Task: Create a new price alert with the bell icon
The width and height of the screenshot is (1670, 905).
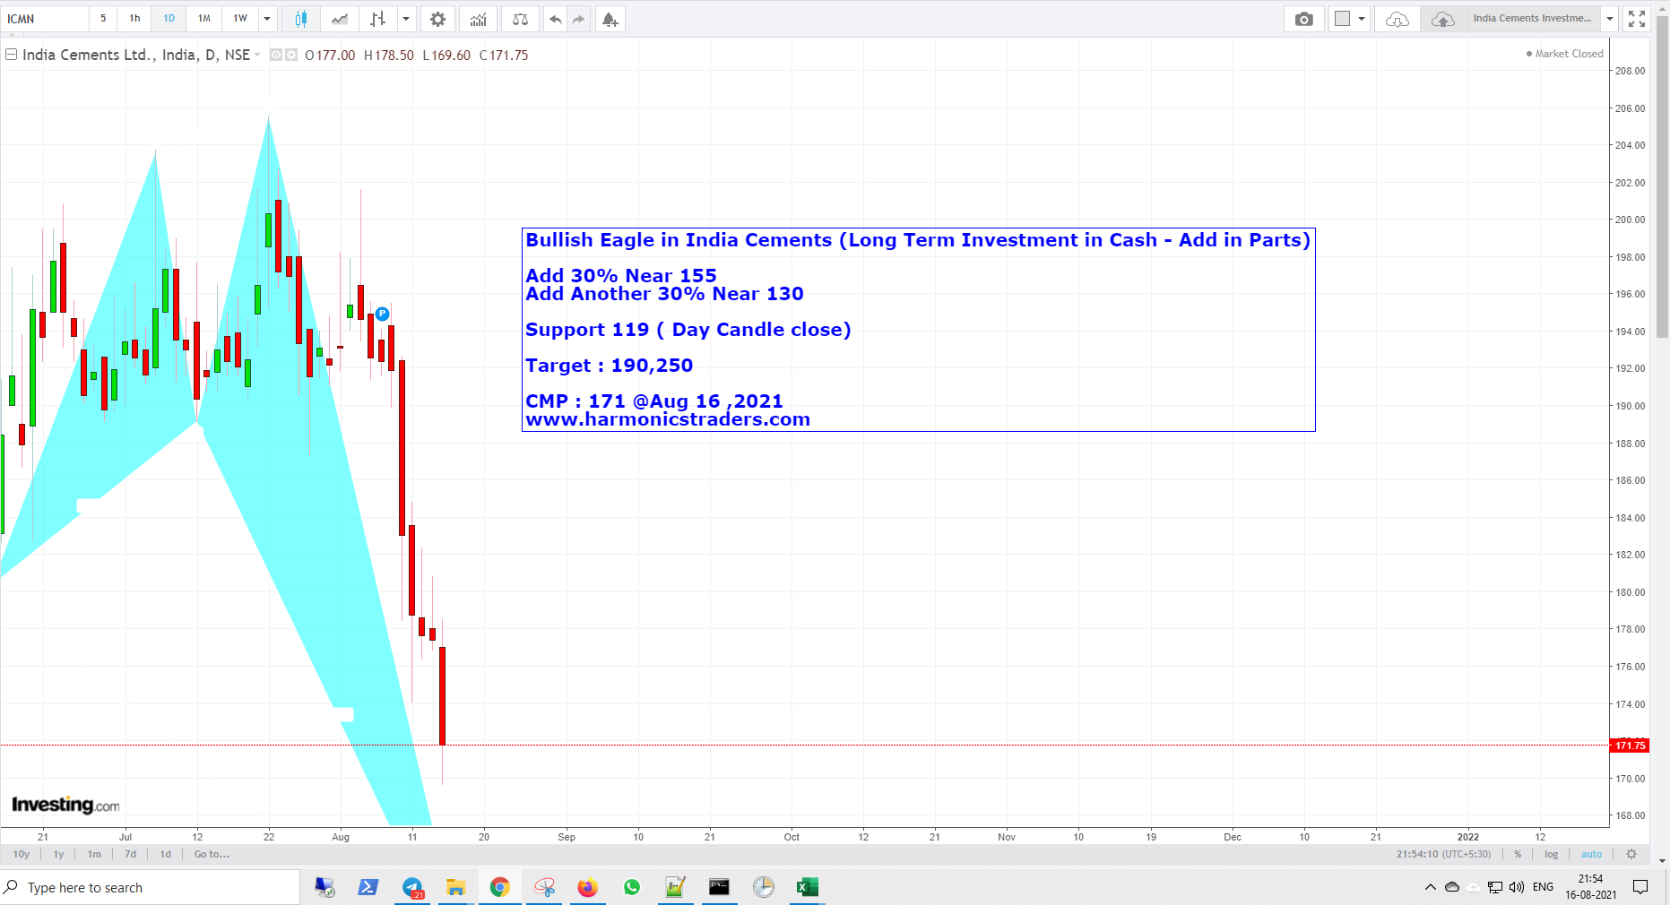Action: (x=610, y=19)
